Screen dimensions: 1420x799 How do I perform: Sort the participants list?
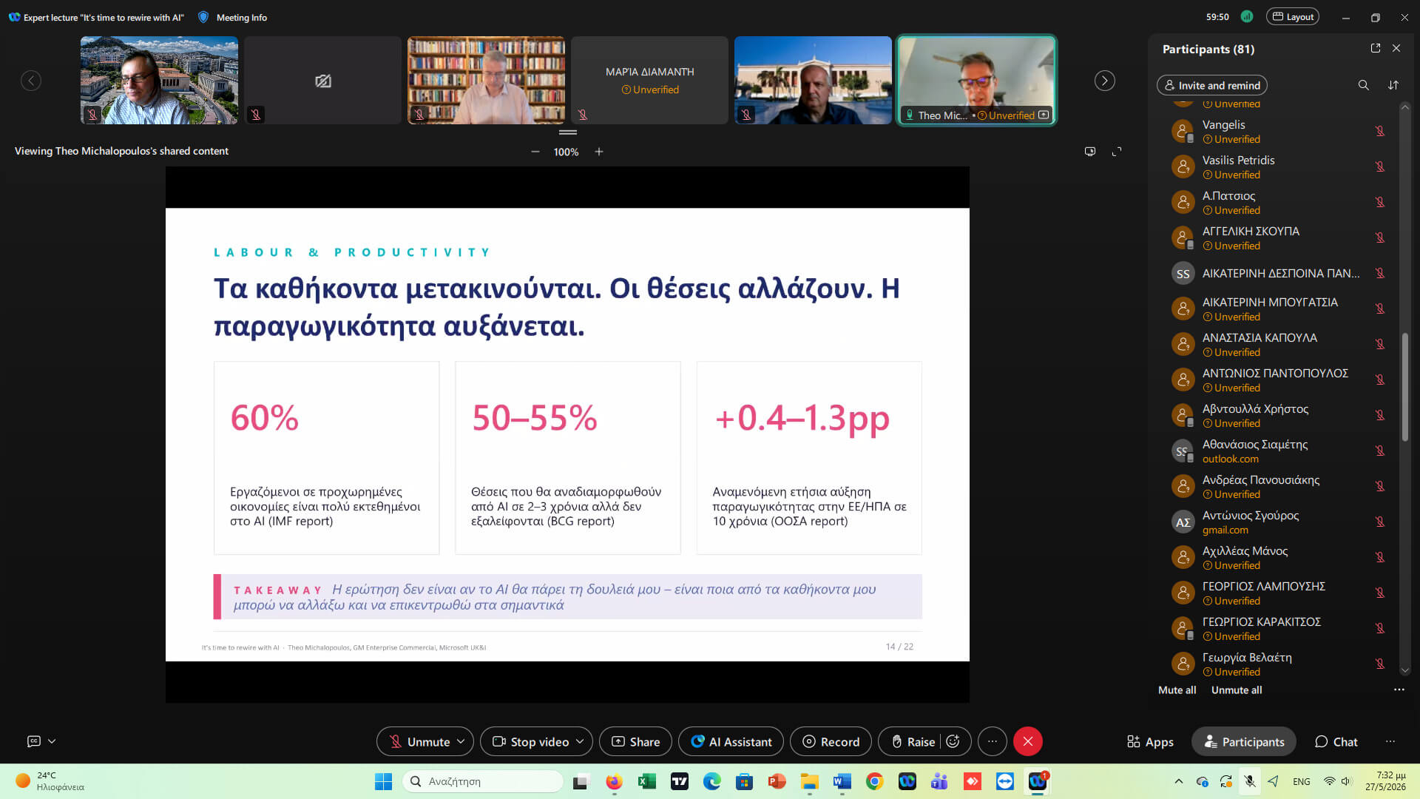[x=1393, y=85]
